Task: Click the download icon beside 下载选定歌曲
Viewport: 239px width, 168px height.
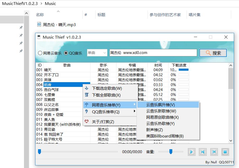Action: click(87, 88)
